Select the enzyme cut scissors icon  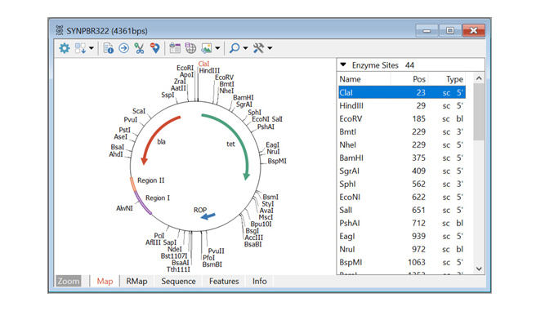coord(139,48)
